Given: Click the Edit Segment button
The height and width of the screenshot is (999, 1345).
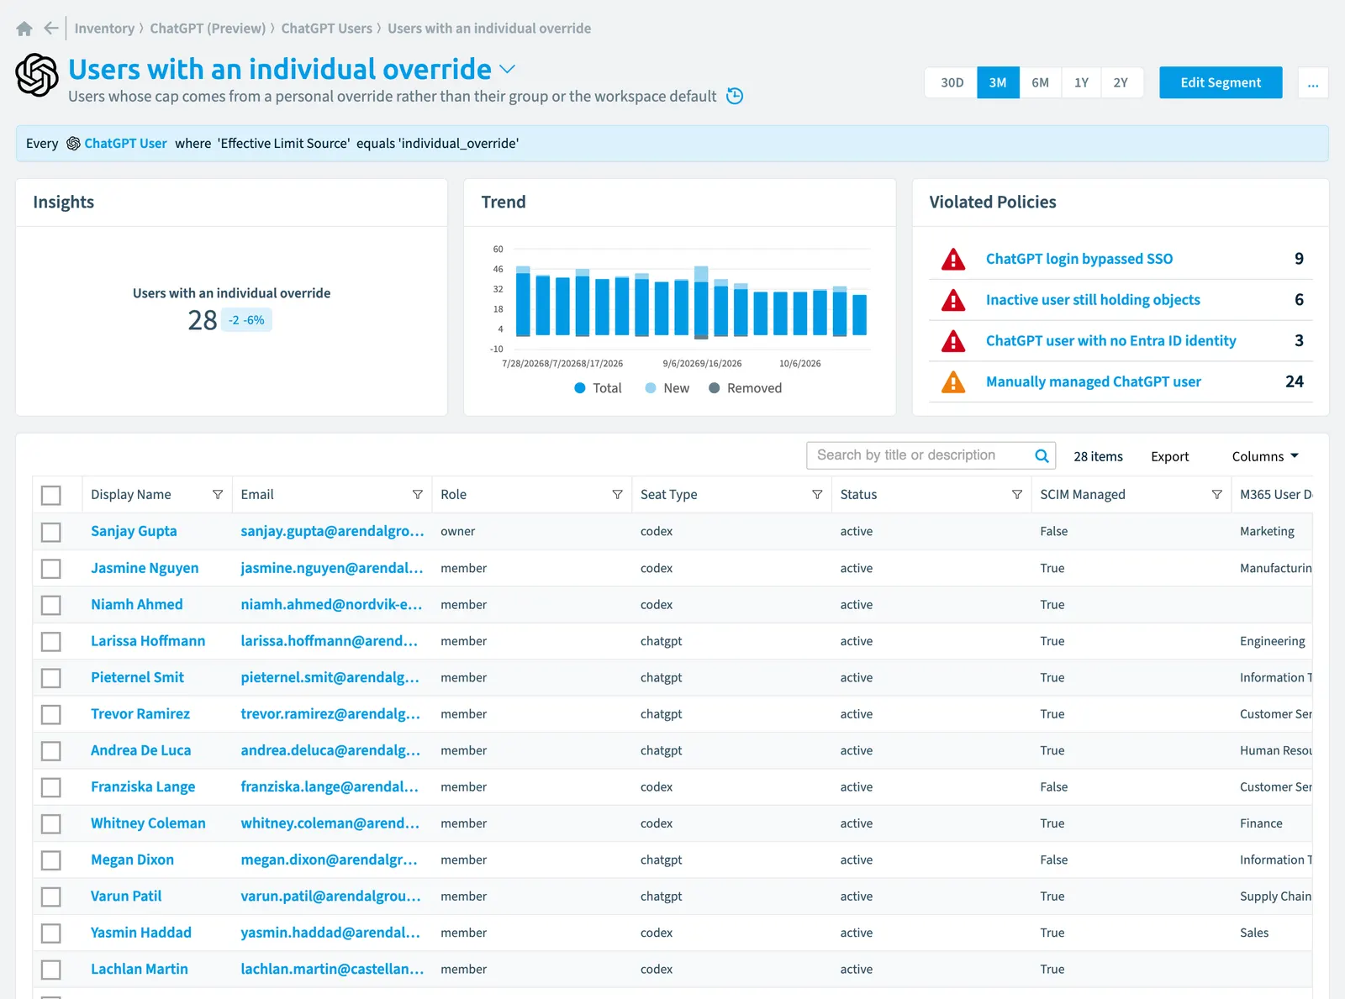Looking at the screenshot, I should tap(1221, 82).
